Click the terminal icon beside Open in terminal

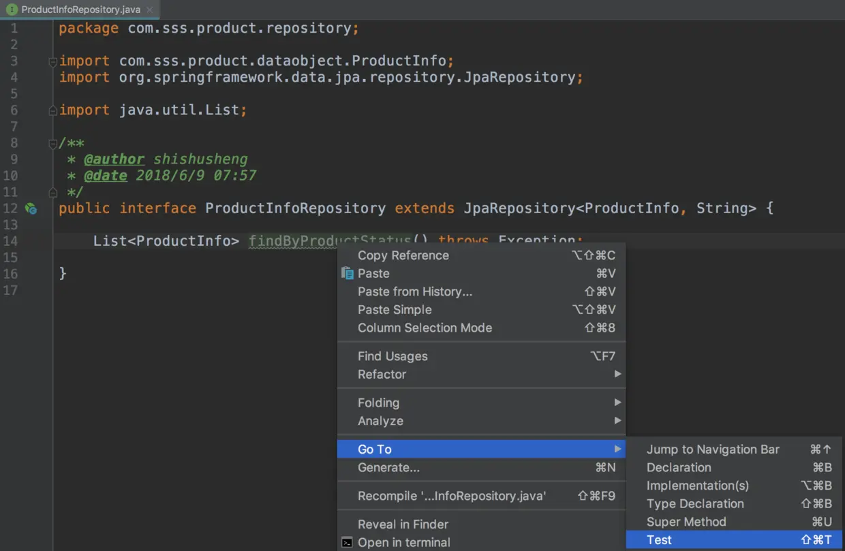coord(348,543)
